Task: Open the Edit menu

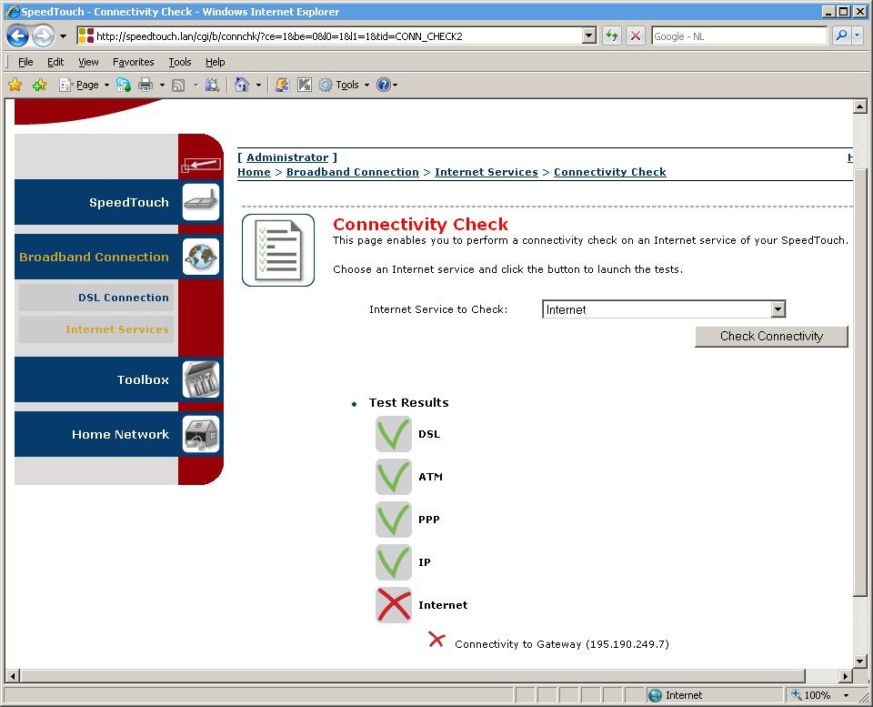Action: (55, 62)
